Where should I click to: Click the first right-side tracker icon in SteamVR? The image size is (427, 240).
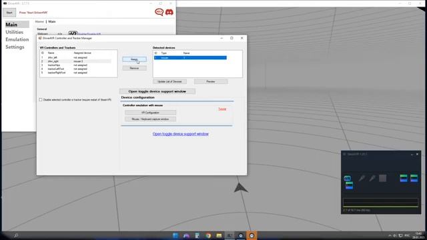pos(404,178)
